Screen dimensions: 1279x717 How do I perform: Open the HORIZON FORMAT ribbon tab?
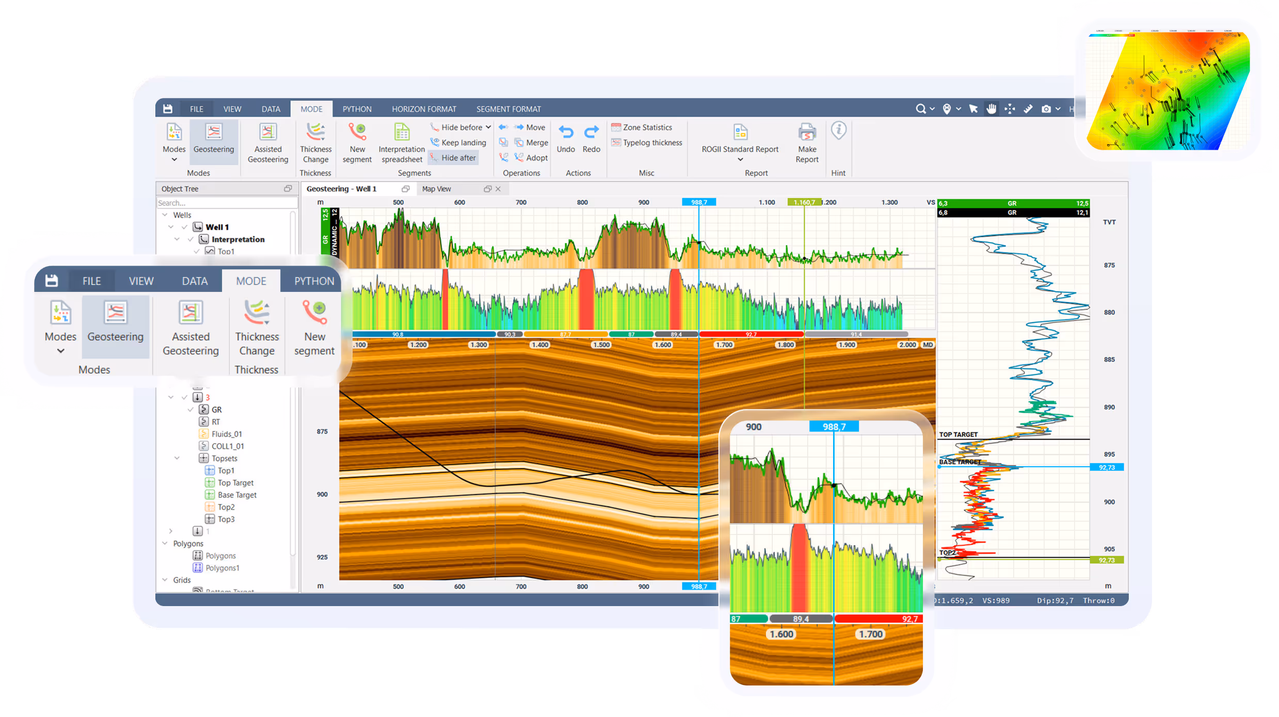coord(424,109)
